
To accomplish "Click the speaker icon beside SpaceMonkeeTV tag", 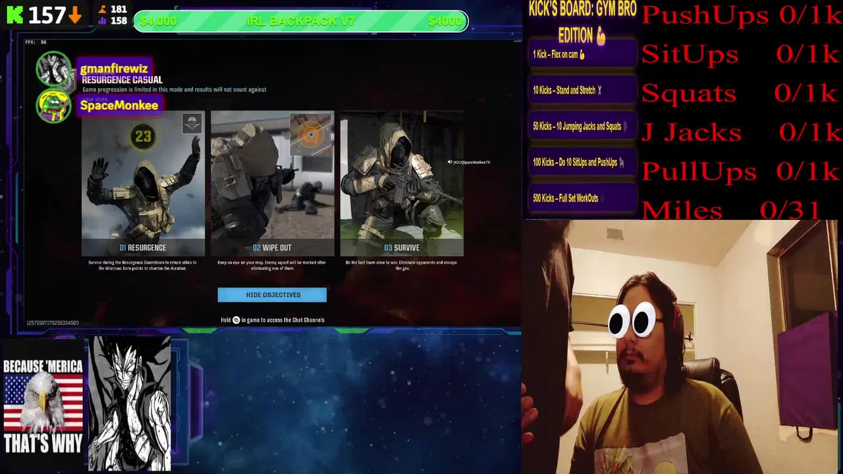I will click(x=450, y=162).
